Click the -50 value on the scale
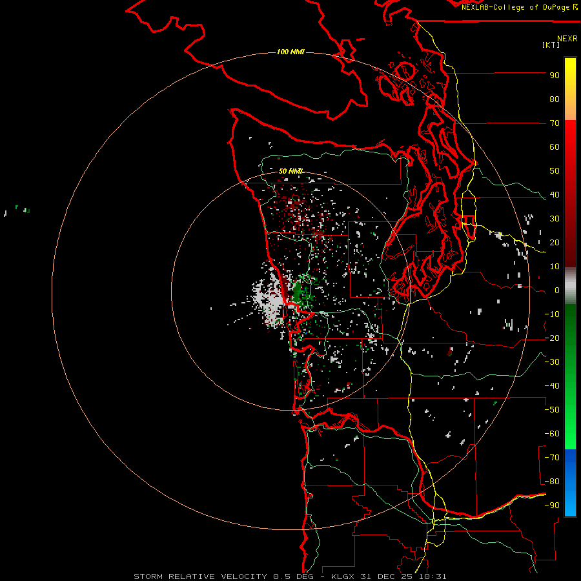The image size is (581, 581). (552, 410)
